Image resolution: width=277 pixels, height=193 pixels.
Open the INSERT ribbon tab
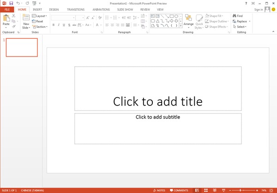(x=37, y=9)
